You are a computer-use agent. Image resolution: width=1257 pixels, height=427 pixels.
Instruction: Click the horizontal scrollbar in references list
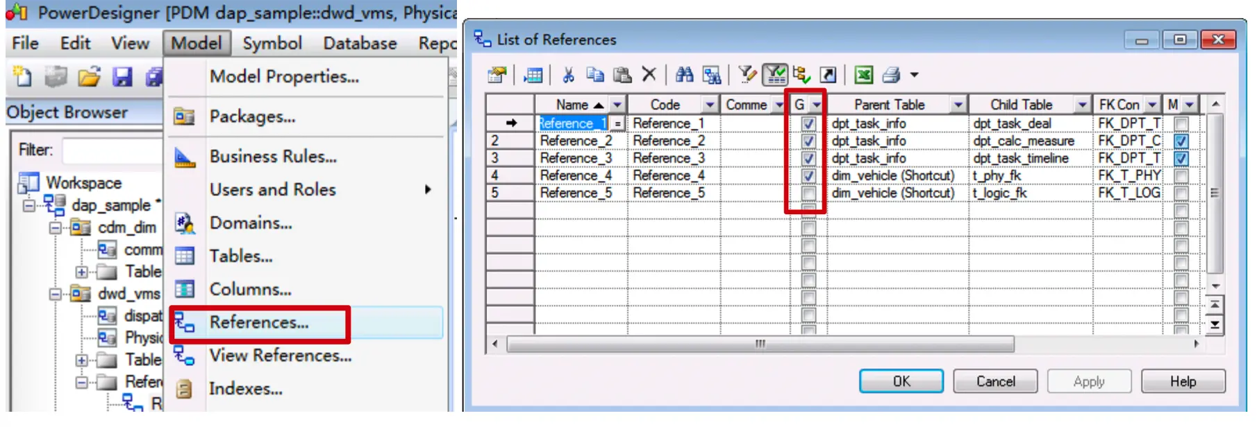[x=760, y=344]
